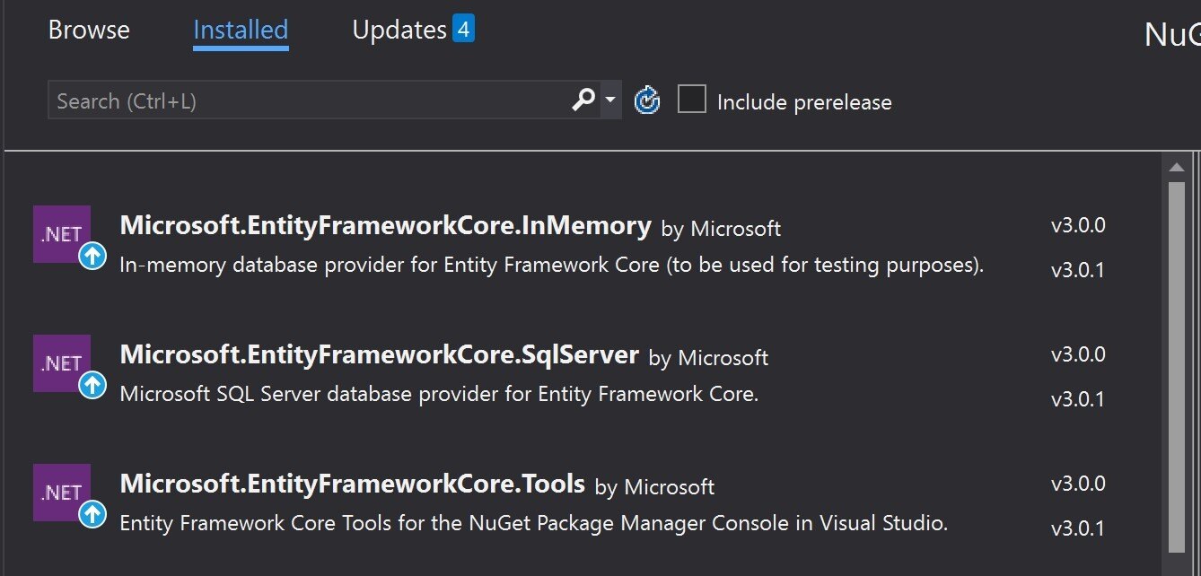Click the v3.0.1 version of SqlServer package
The image size is (1201, 576).
pyautogui.click(x=1078, y=398)
